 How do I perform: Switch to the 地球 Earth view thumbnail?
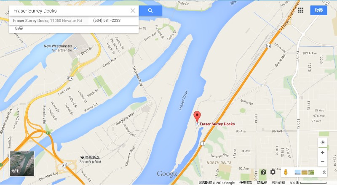22,164
